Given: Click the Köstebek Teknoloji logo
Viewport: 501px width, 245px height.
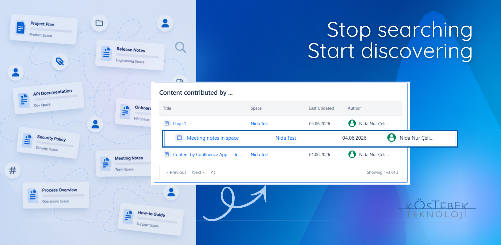Looking at the screenshot, I should 438,209.
